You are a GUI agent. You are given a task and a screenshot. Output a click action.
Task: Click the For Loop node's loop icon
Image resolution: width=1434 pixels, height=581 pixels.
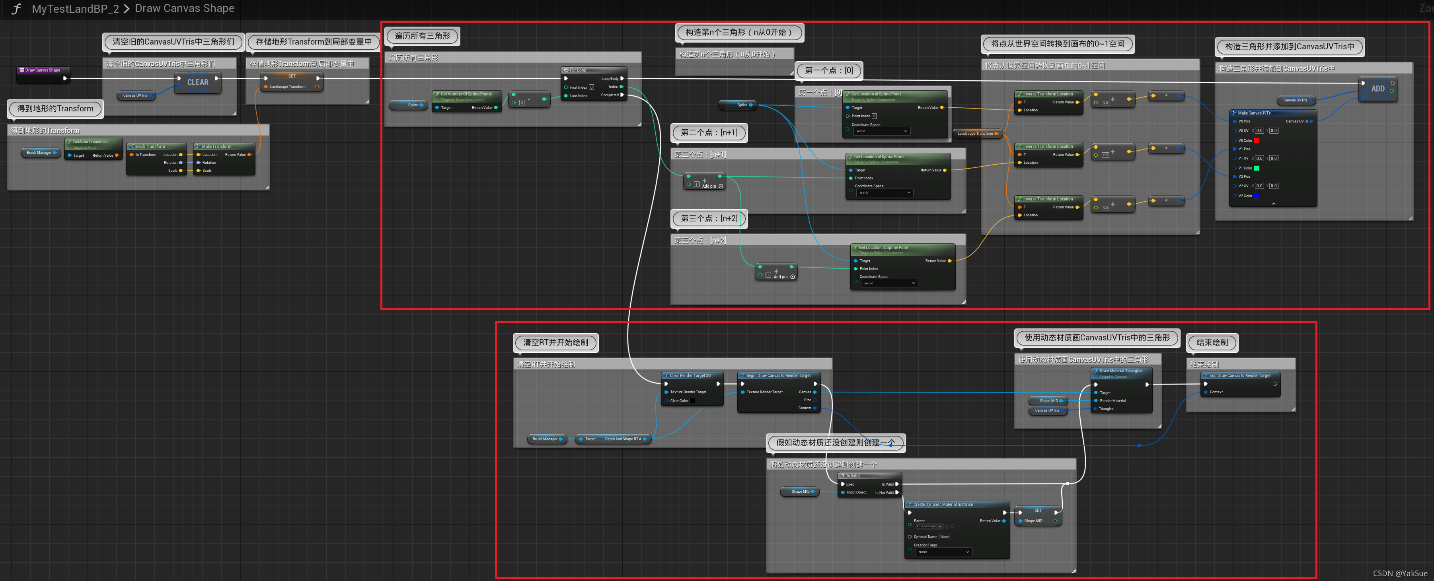point(565,70)
